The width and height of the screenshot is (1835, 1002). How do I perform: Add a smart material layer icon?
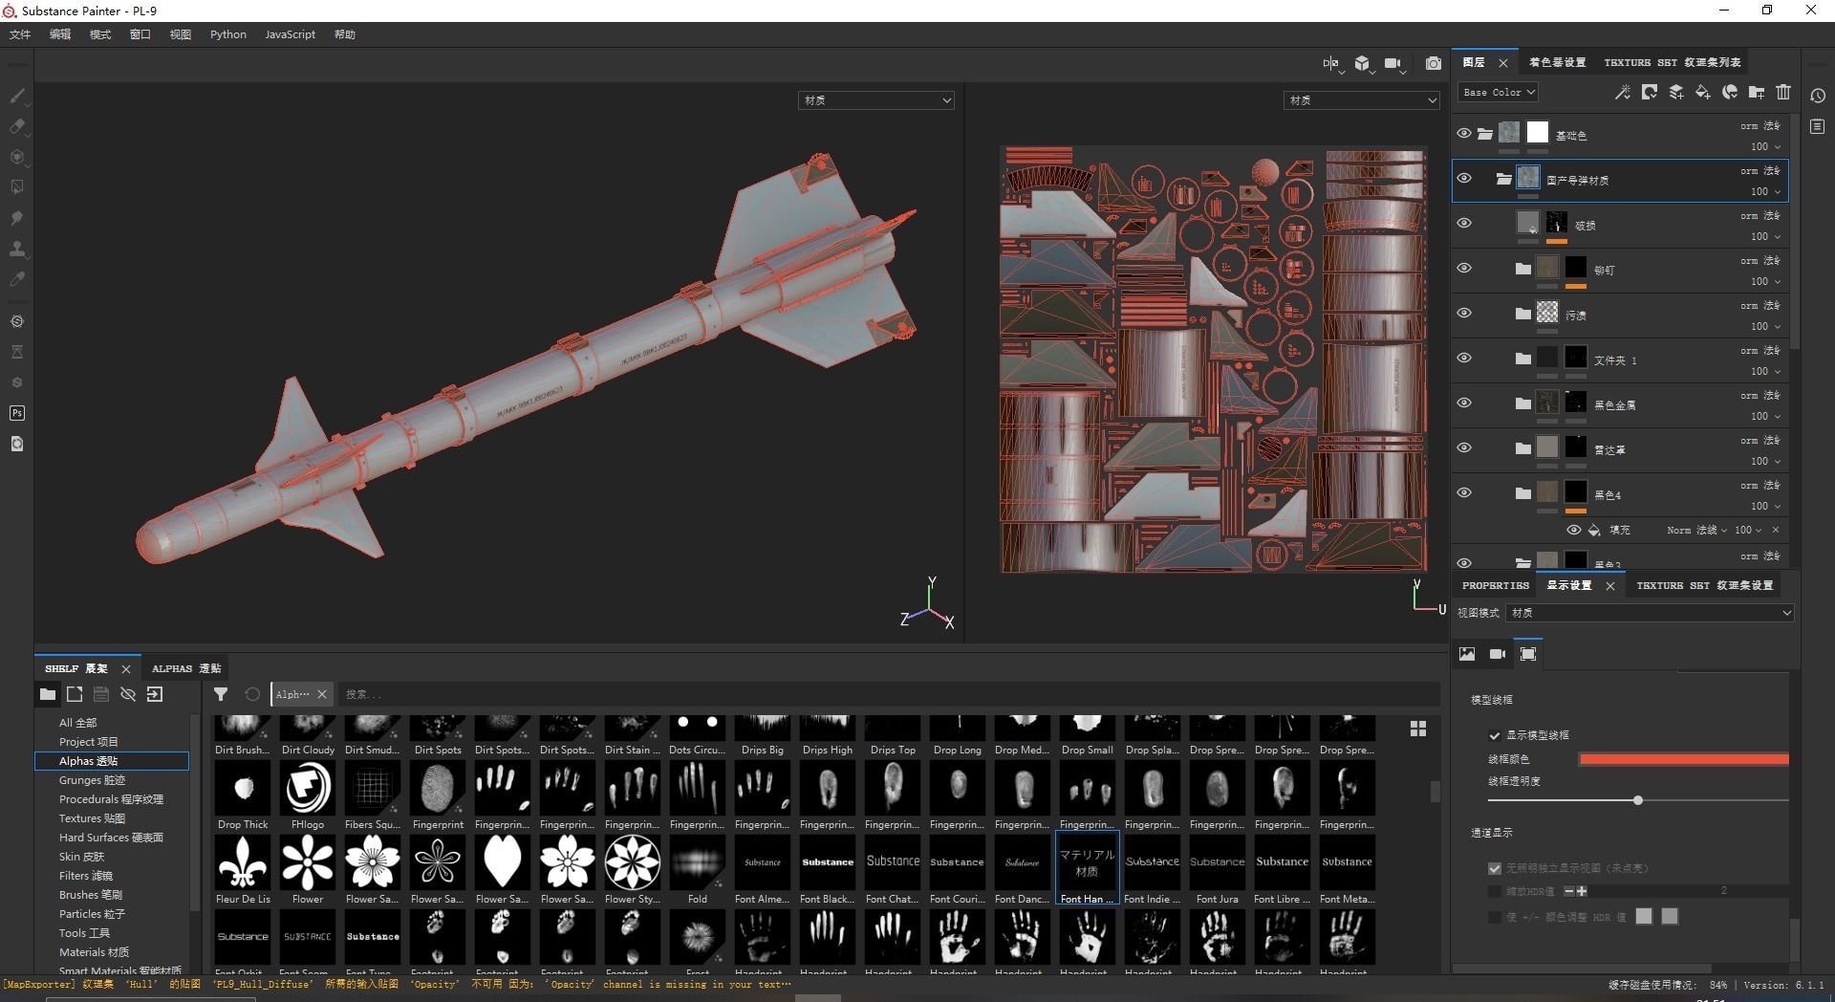(x=1730, y=92)
